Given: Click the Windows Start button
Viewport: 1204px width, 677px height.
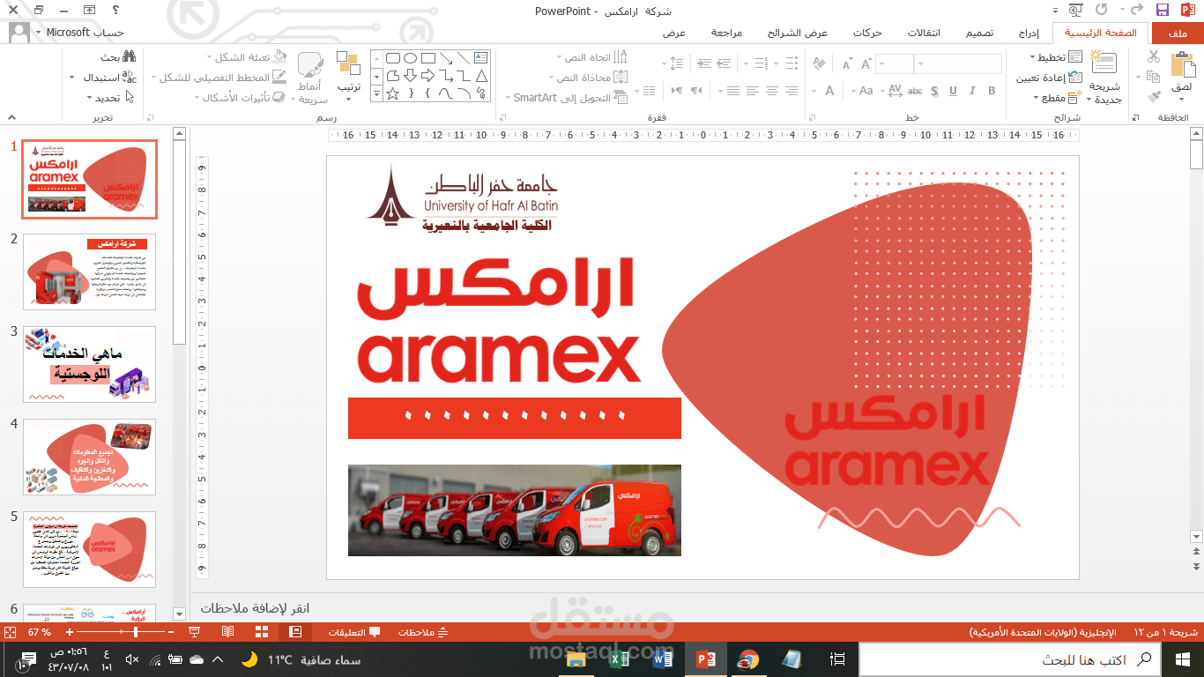Looking at the screenshot, I should [1182, 658].
